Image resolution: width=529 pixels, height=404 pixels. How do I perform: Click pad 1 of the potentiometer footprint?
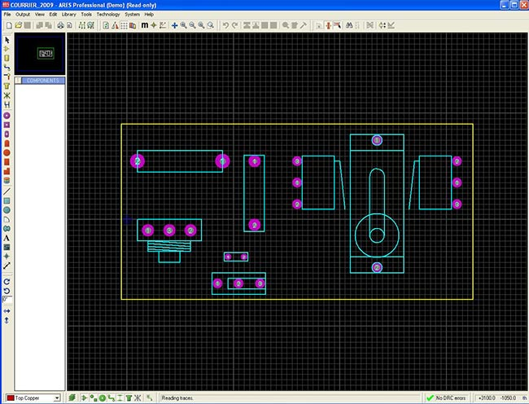click(x=148, y=231)
